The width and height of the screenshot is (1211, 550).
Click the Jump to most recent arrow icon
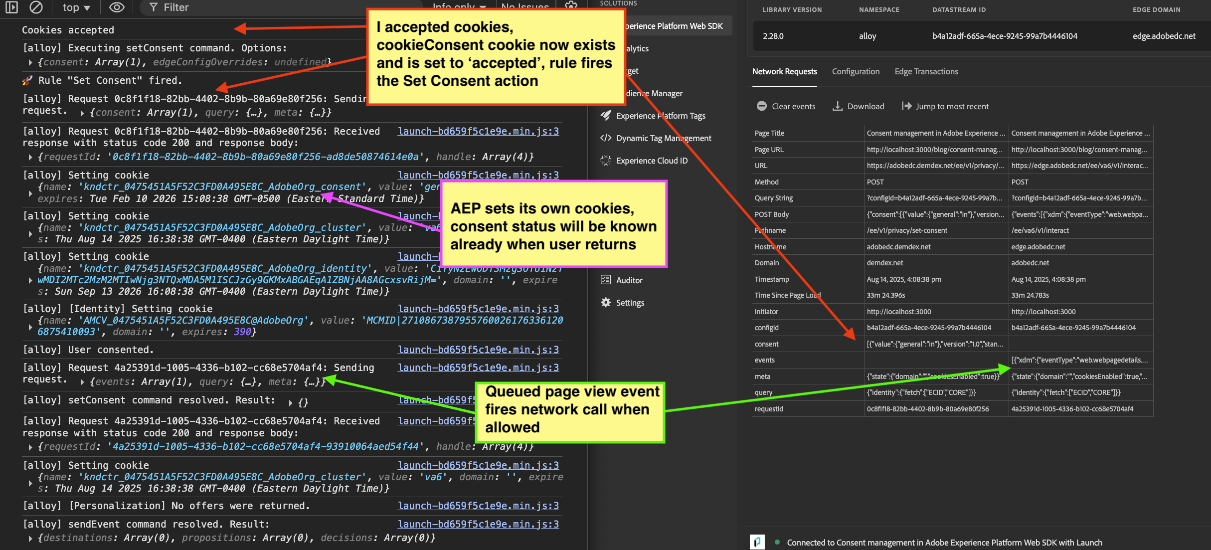tap(906, 106)
